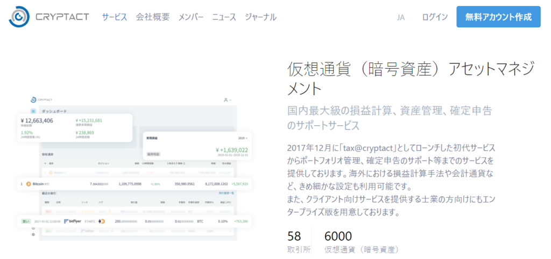Click the orange Bitcoin coin icon
Screen dimensions: 551x259
pos(29,184)
